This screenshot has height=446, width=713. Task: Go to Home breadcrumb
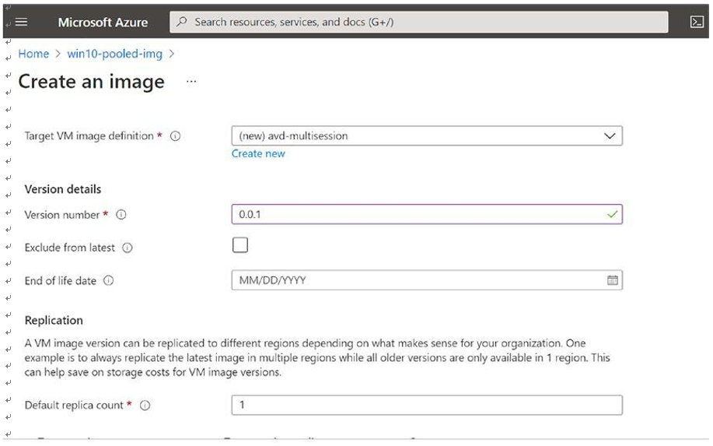tap(33, 54)
